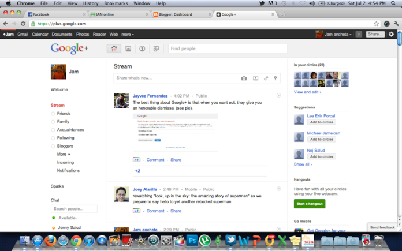Click the Search people chat field
Viewport: 402px width, 251px height.
pos(74,209)
